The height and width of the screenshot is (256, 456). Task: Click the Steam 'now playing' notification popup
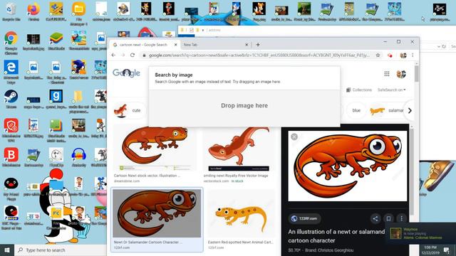pyautogui.click(x=420, y=233)
